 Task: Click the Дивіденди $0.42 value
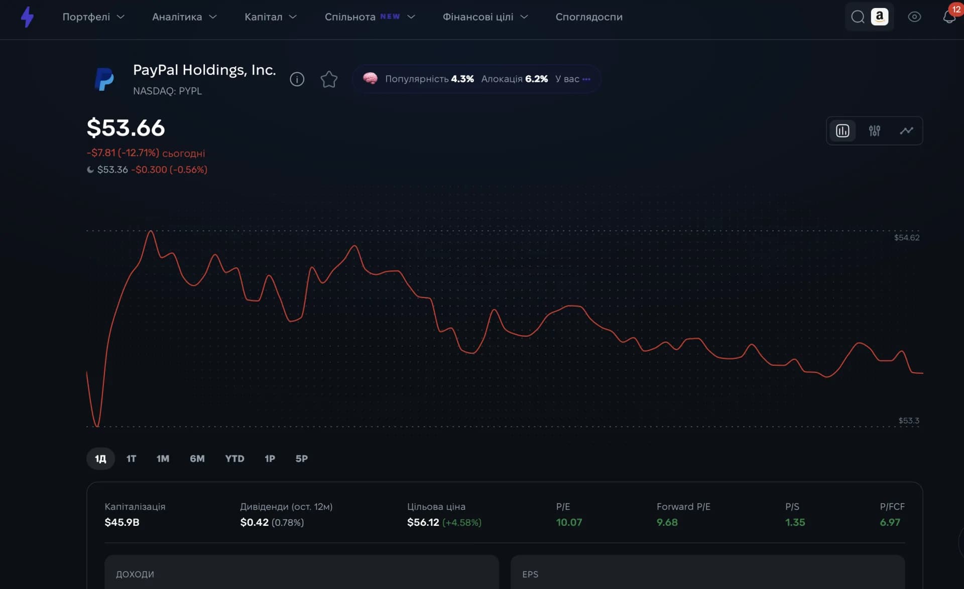coord(254,522)
